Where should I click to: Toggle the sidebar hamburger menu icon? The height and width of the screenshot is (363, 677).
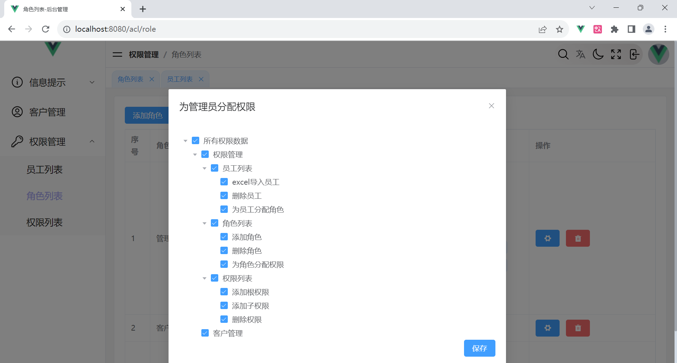pyautogui.click(x=117, y=55)
